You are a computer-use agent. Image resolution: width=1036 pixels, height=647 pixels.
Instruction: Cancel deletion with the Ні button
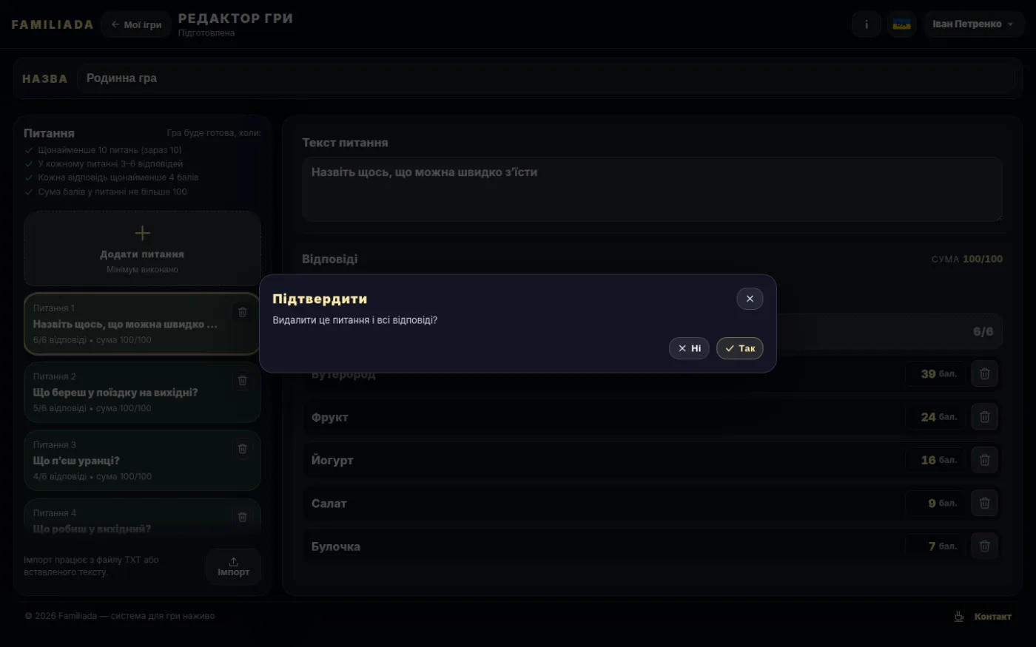[x=689, y=348]
